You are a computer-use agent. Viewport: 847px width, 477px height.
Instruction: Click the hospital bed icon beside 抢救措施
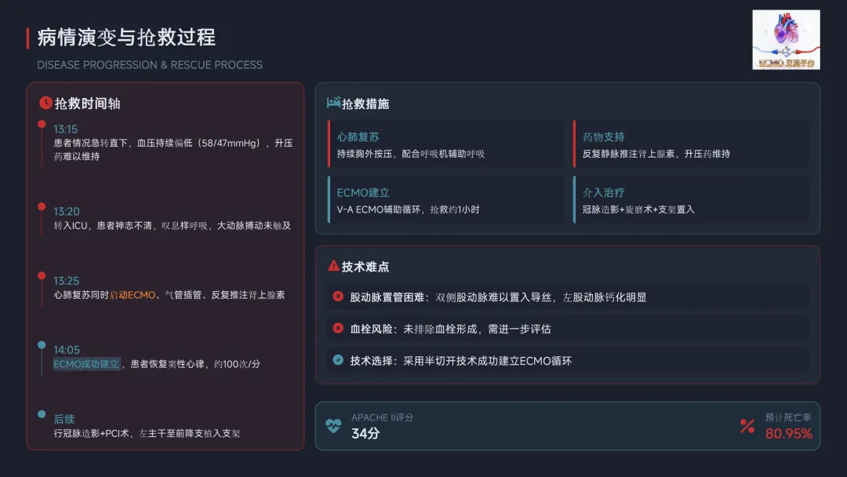pyautogui.click(x=333, y=103)
